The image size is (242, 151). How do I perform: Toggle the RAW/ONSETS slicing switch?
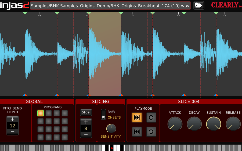pyautogui.click(x=103, y=114)
